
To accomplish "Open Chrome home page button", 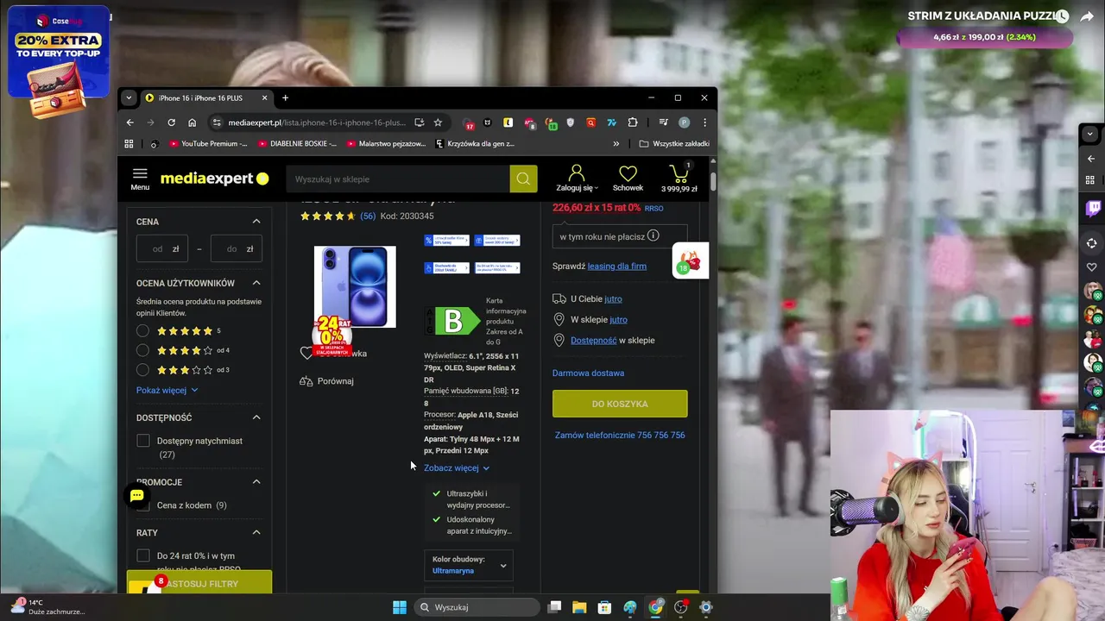I will pos(192,122).
